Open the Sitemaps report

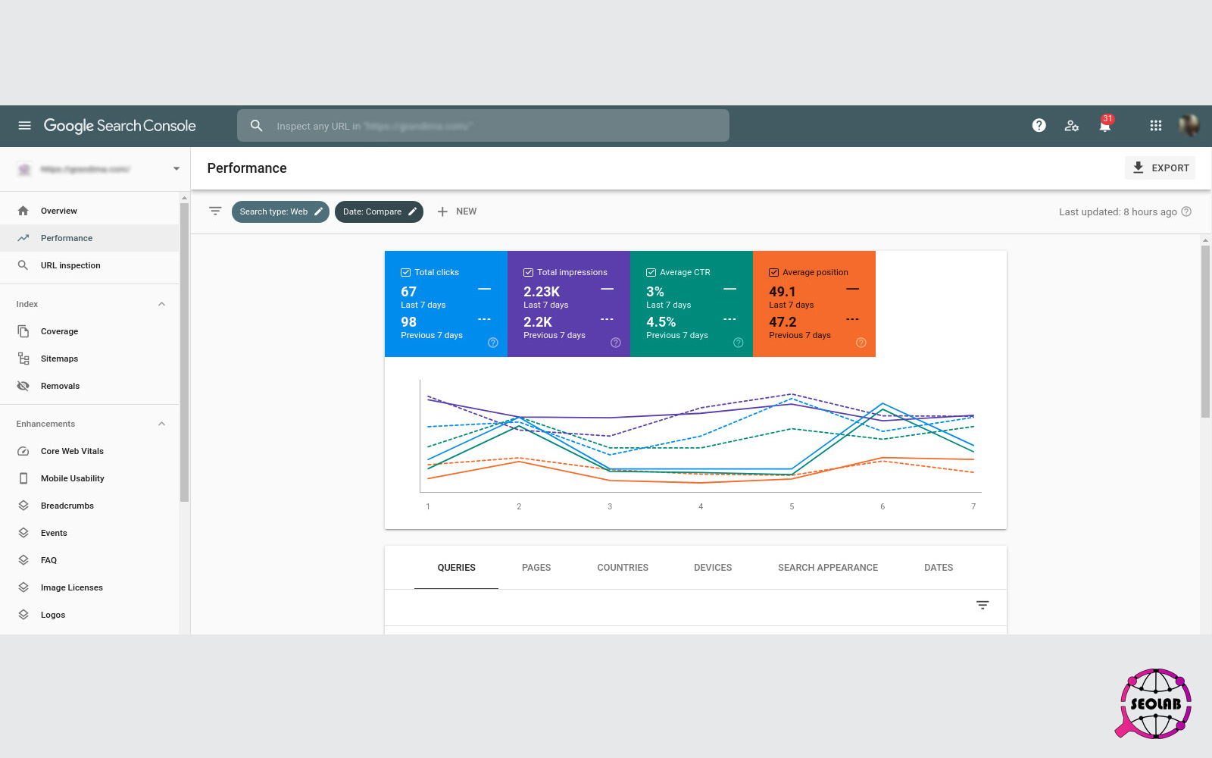[x=89, y=359]
